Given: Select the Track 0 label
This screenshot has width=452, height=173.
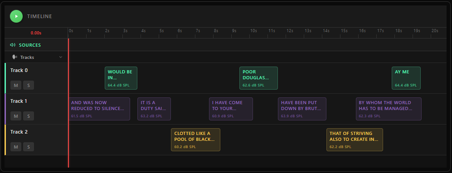Looking at the screenshot, I should click(19, 70).
